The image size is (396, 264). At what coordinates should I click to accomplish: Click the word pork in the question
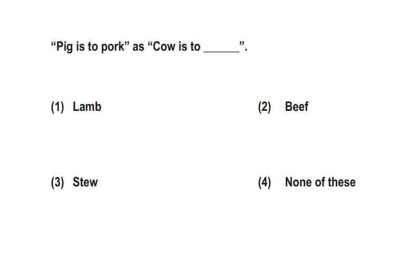tap(112, 47)
